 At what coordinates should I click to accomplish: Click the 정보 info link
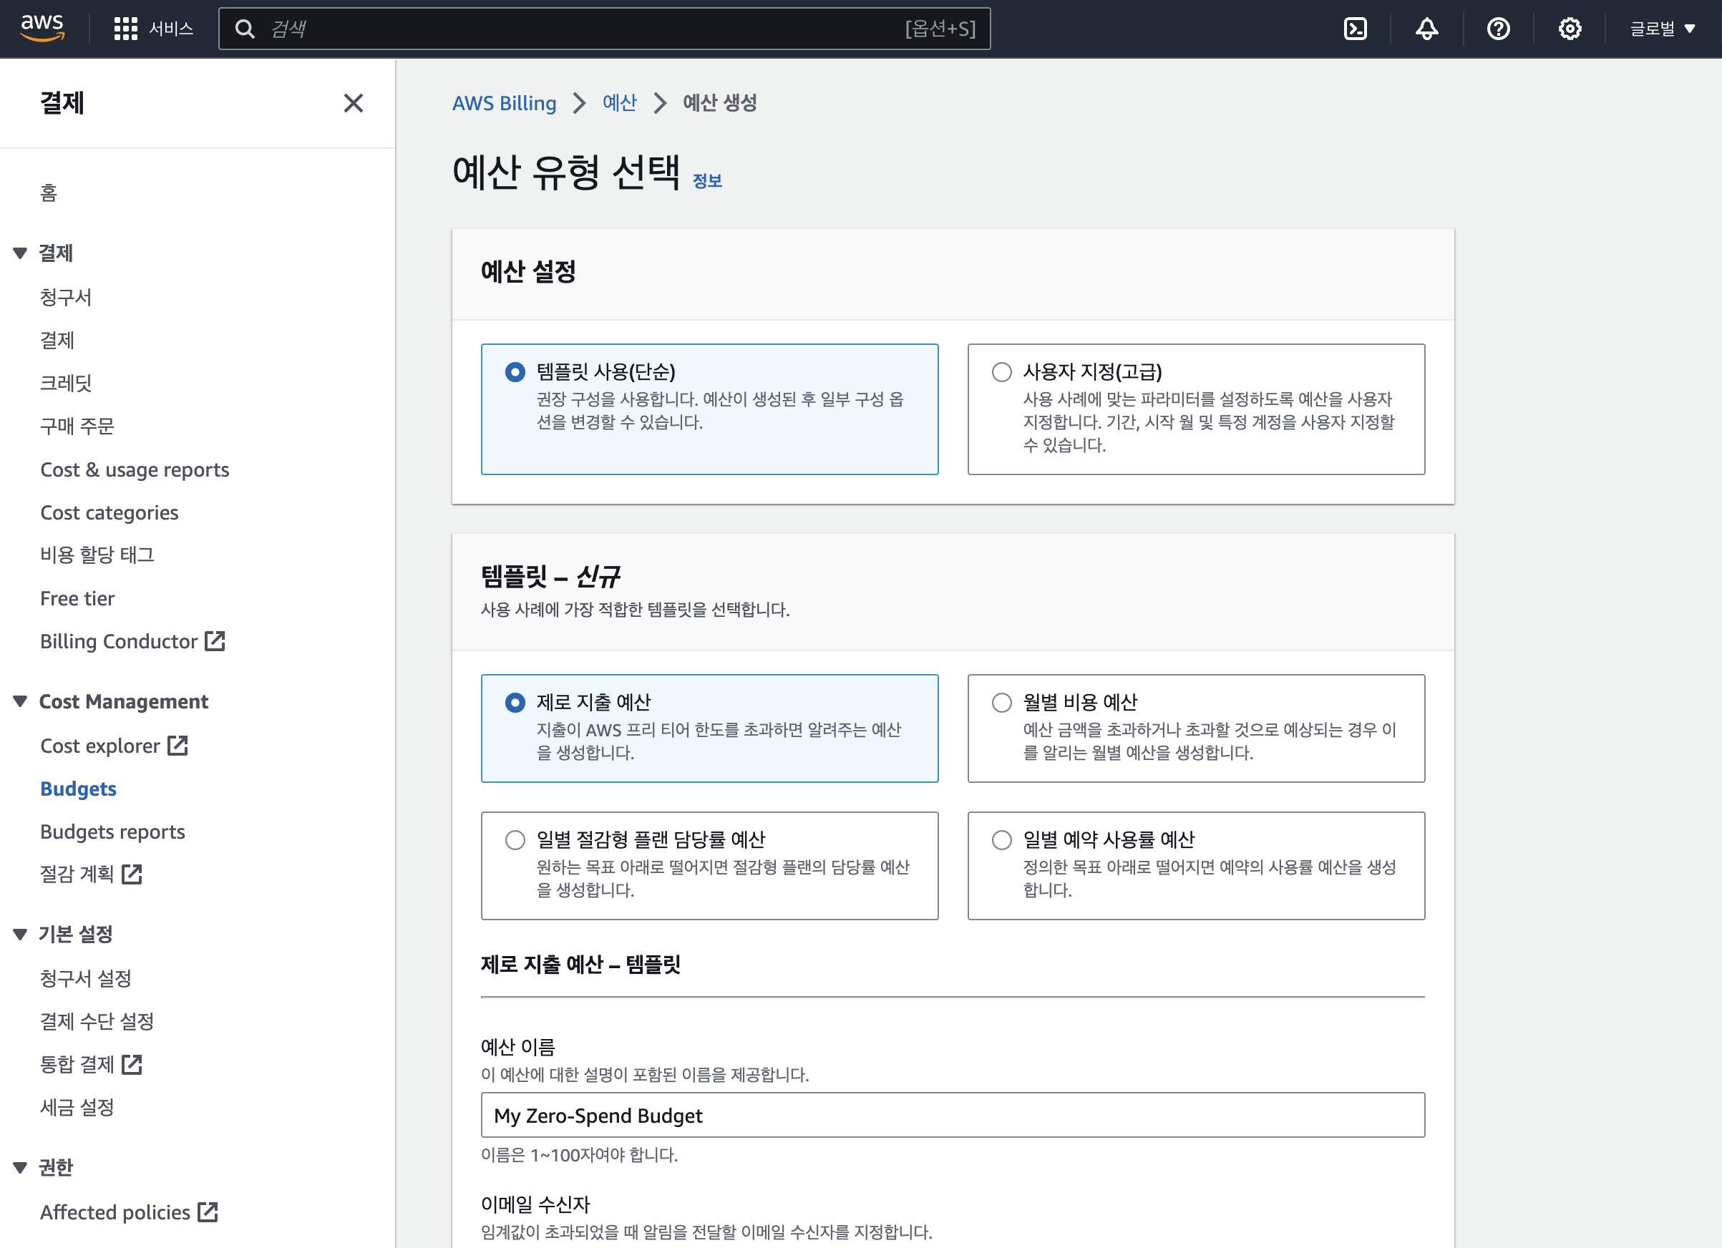tap(707, 180)
